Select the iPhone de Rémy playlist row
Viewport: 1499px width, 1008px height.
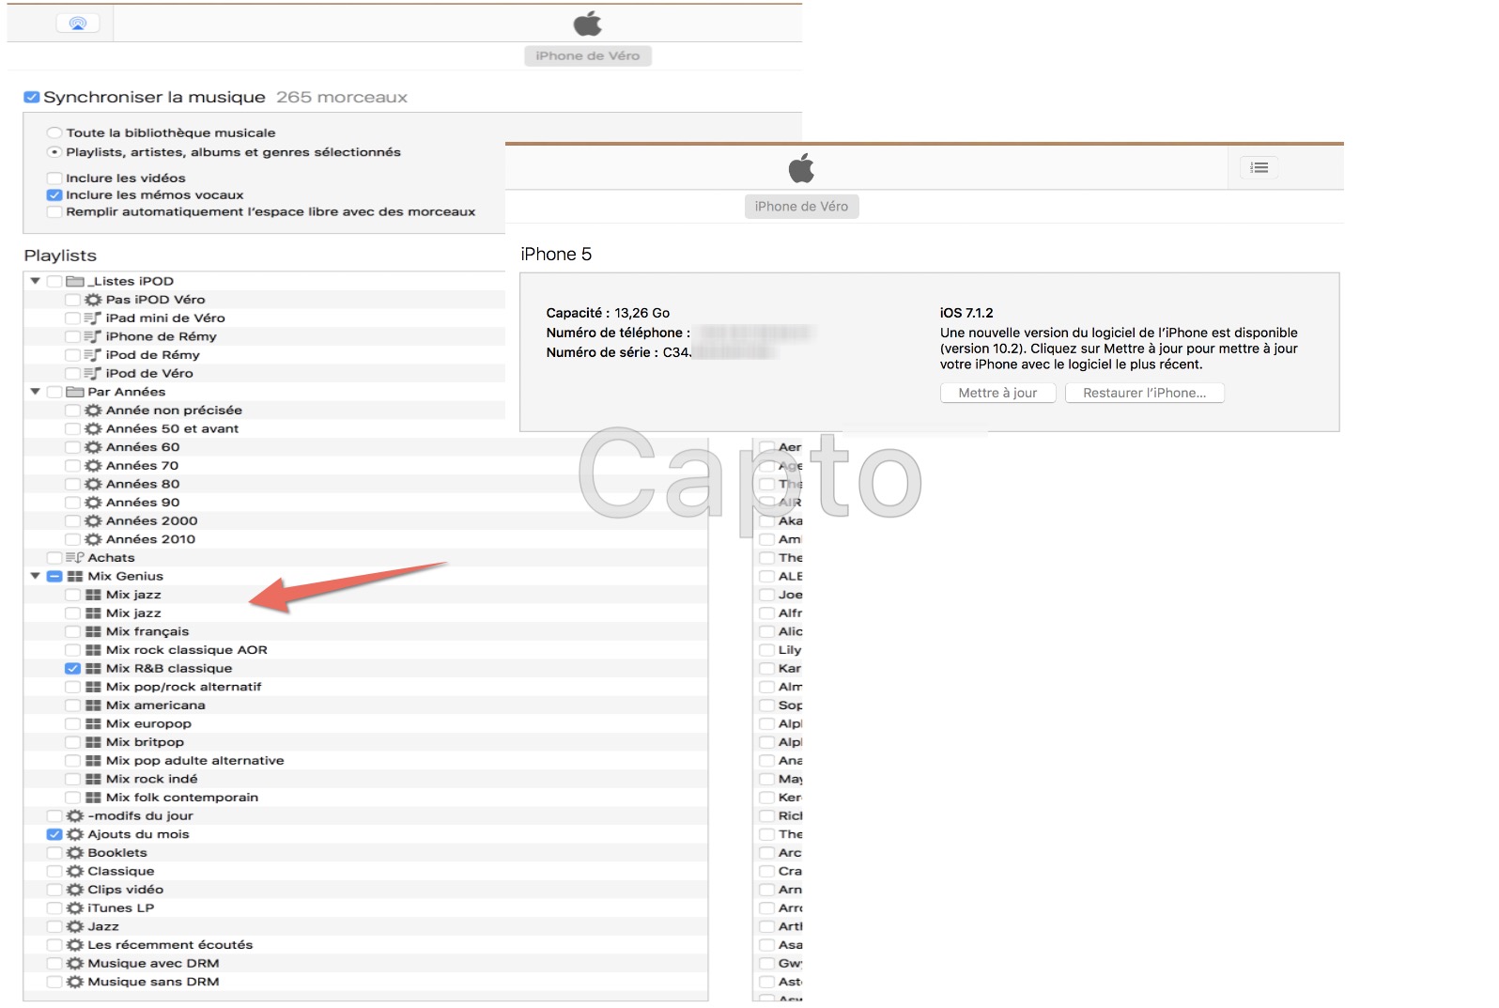pos(265,336)
